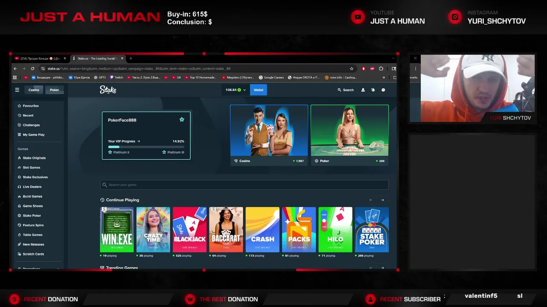This screenshot has width=547, height=307.
Task: Open the chat bubble icon in Stake header
Action: click(x=383, y=90)
